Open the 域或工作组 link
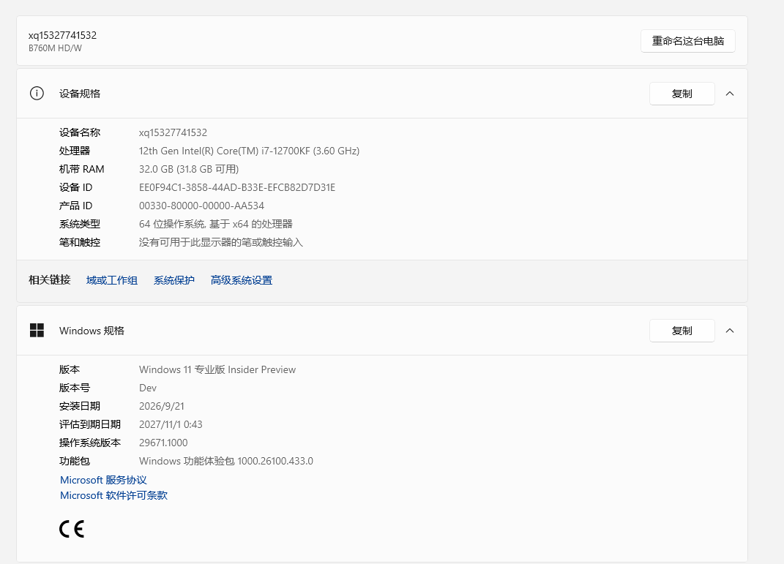This screenshot has height=564, width=784. point(112,280)
